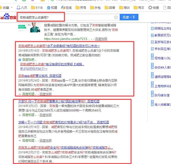Open sub-link 变啦减肥怎么收费?有没有很好的效果呀
Screen dimensions: 171x164
[x=52, y=64]
